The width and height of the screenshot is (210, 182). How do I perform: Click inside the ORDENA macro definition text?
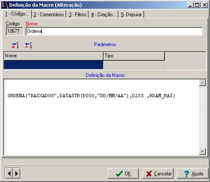[x=91, y=96]
